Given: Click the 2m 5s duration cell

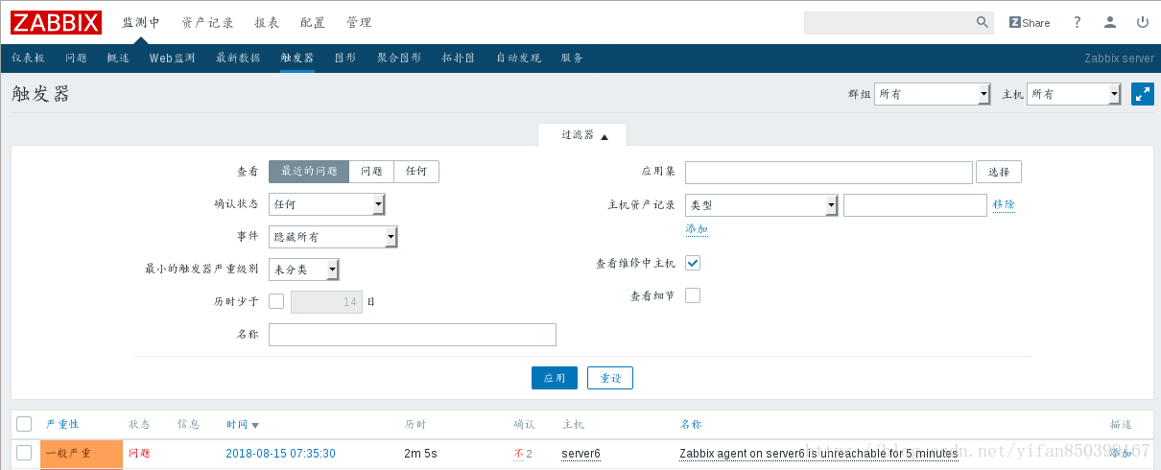Looking at the screenshot, I should [420, 454].
